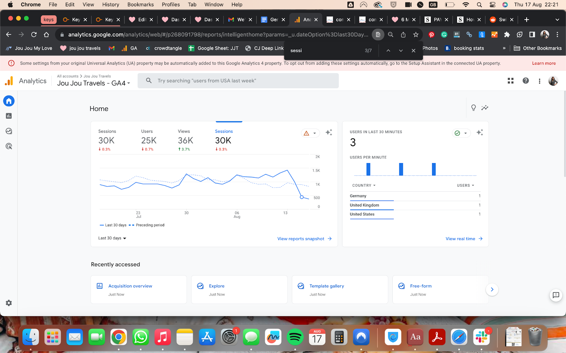Open Google apps grid icon
This screenshot has width=566, height=353.
click(510, 81)
